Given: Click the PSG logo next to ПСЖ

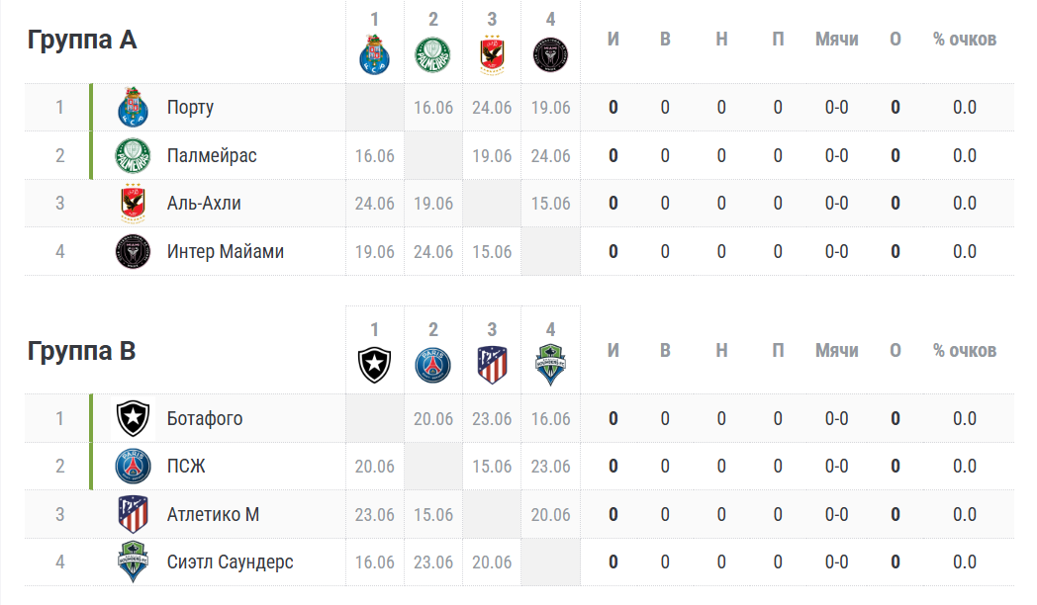Looking at the screenshot, I should tap(133, 467).
